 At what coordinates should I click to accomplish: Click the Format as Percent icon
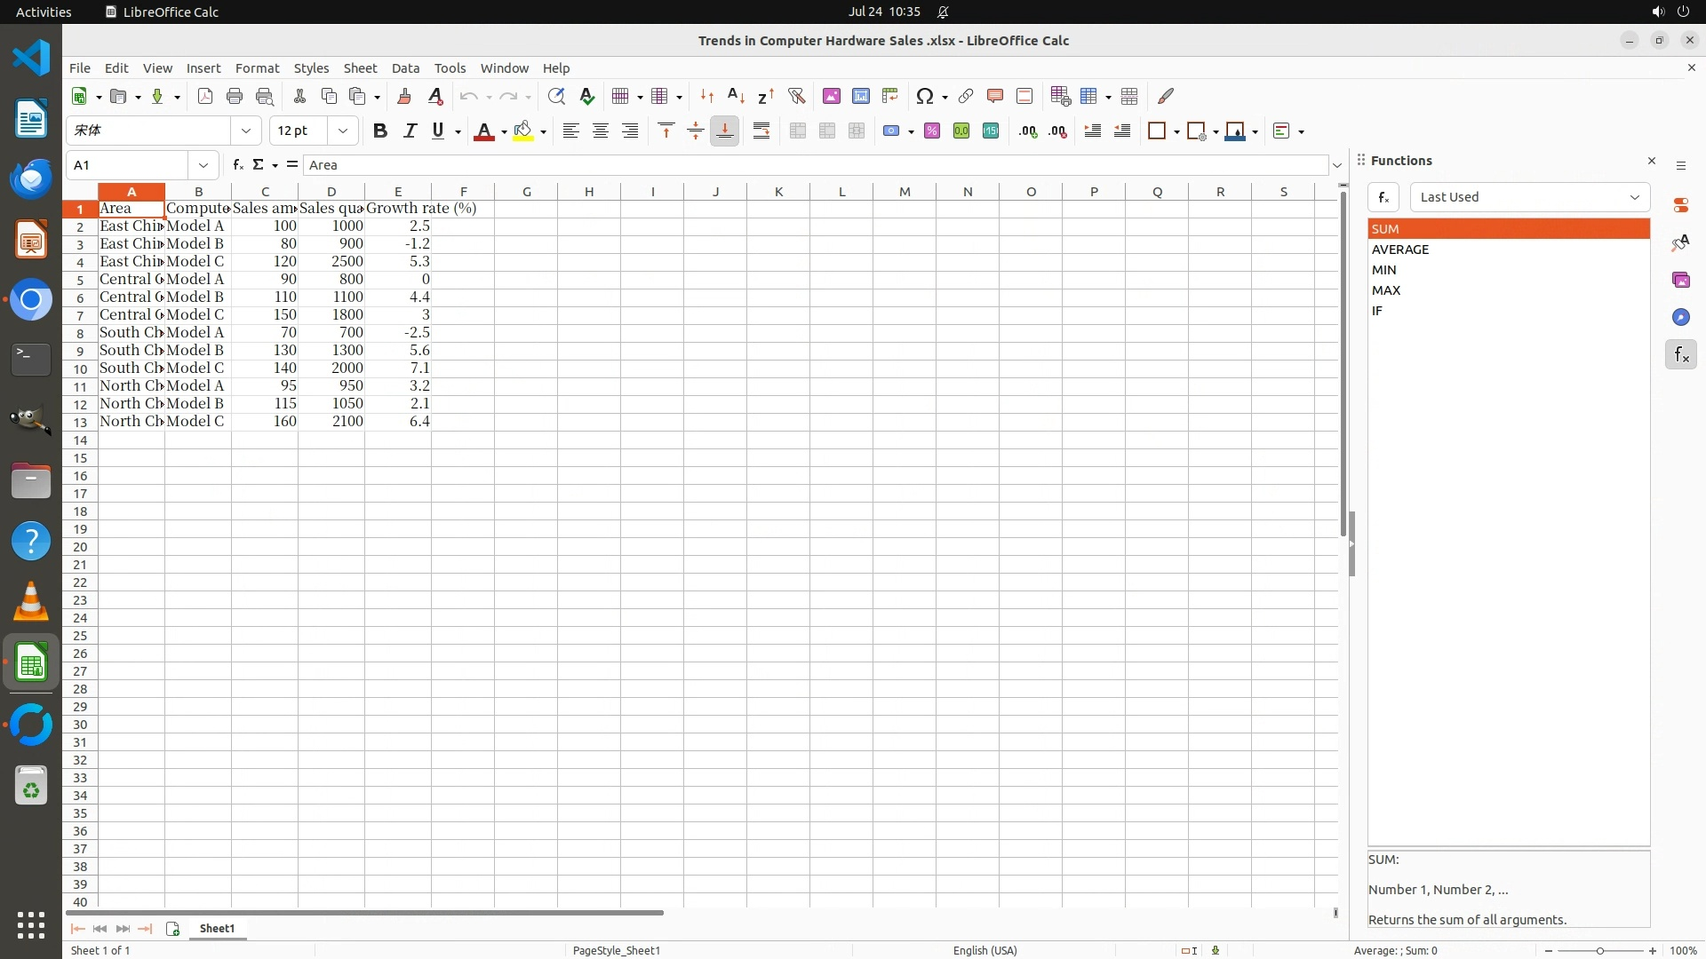[932, 131]
